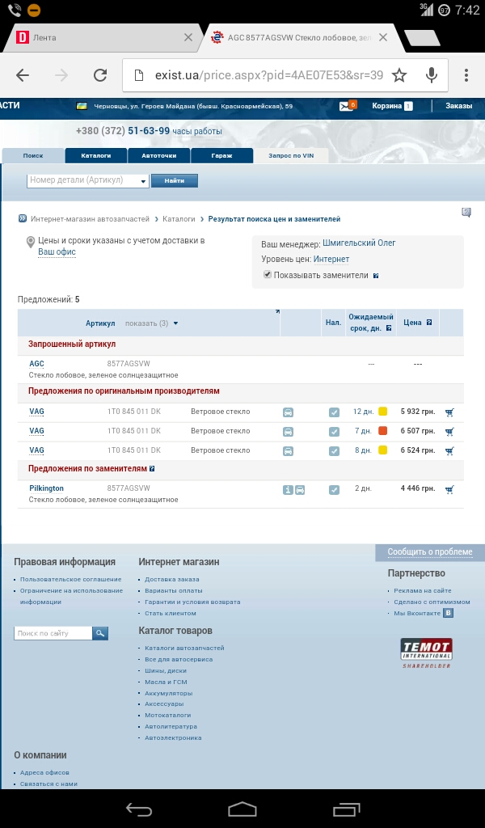This screenshot has height=828, width=485.
Task: Open the mail notifications envelope icon
Action: pyautogui.click(x=348, y=106)
